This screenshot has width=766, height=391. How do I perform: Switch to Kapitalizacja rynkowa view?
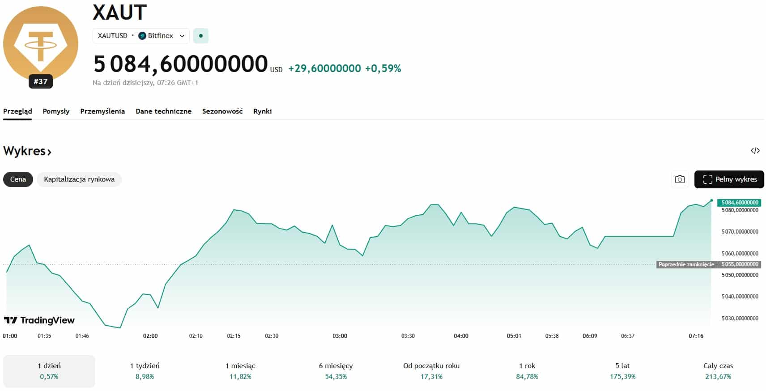coord(79,179)
